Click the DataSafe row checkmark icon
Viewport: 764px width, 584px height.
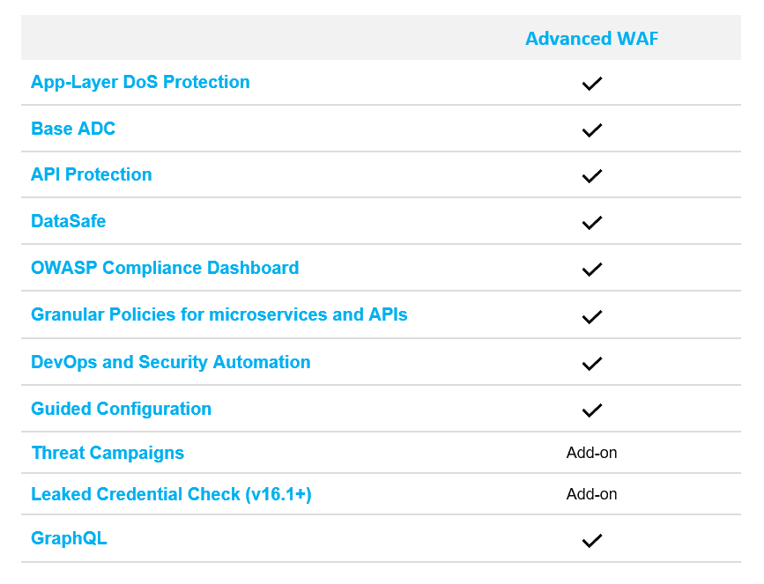point(591,223)
